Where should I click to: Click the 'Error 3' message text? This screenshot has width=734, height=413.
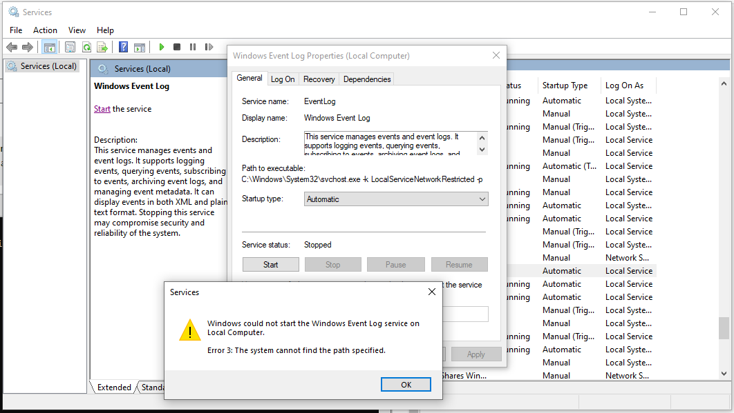click(297, 350)
